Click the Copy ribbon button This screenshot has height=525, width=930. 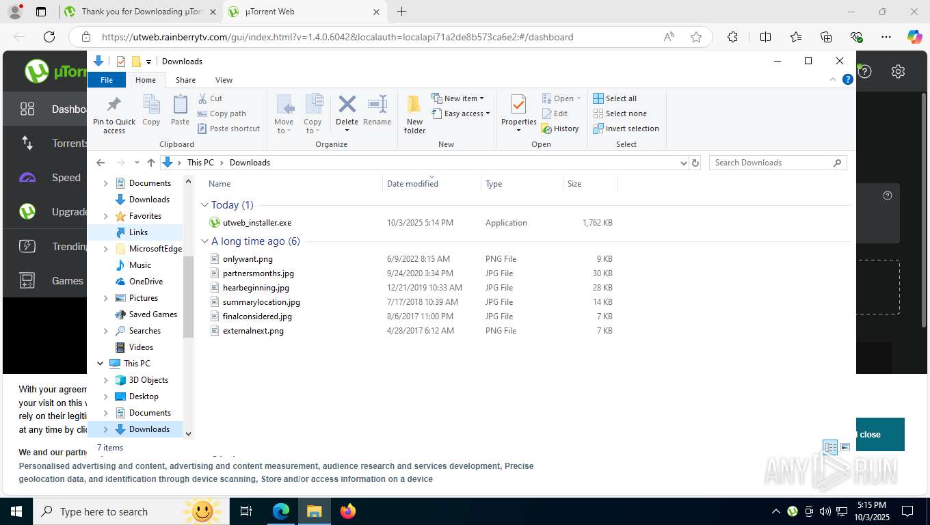click(151, 111)
